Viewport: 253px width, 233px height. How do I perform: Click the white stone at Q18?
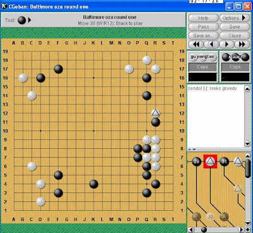[147, 60]
